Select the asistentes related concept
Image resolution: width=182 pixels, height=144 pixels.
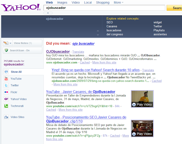[x=160, y=34]
